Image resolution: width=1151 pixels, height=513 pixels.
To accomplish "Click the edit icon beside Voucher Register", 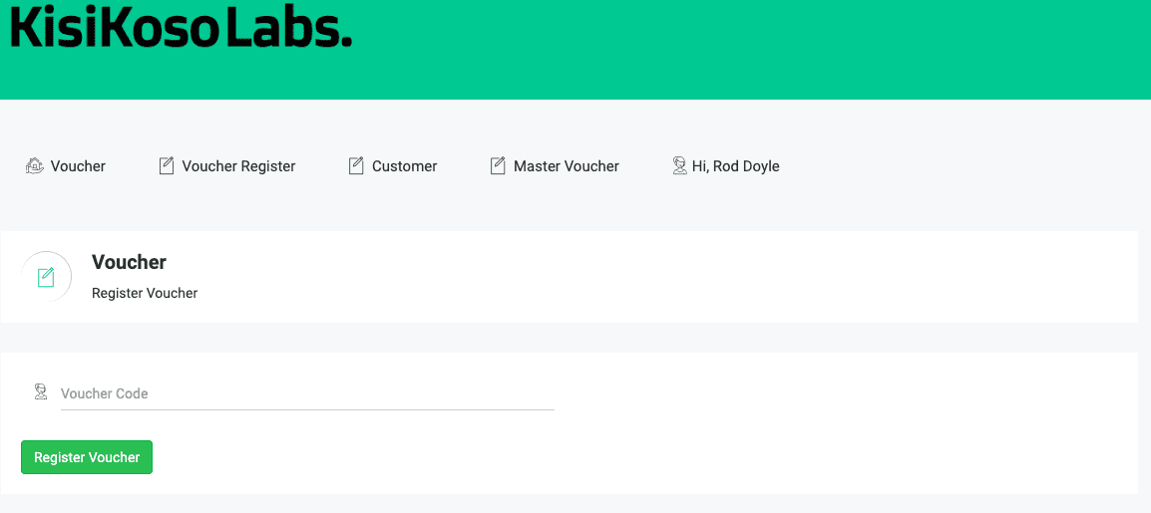I will click(x=167, y=166).
